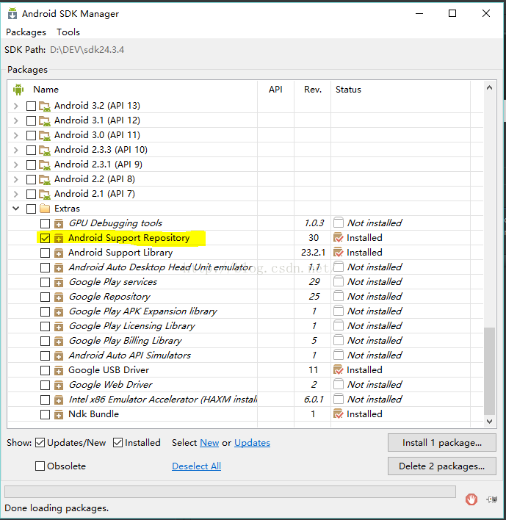Click the green Android robot header icon
Viewport: 506px width, 520px height.
coord(18,90)
